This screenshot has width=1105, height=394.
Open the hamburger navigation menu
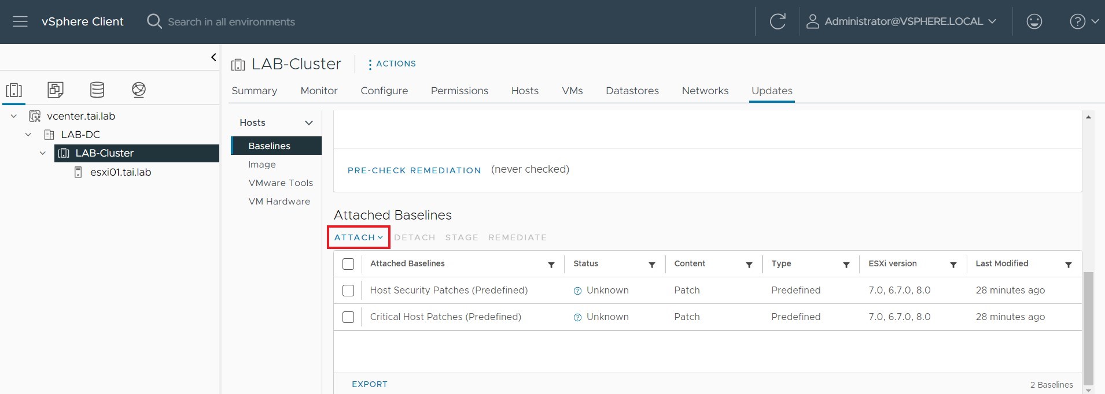(x=20, y=21)
